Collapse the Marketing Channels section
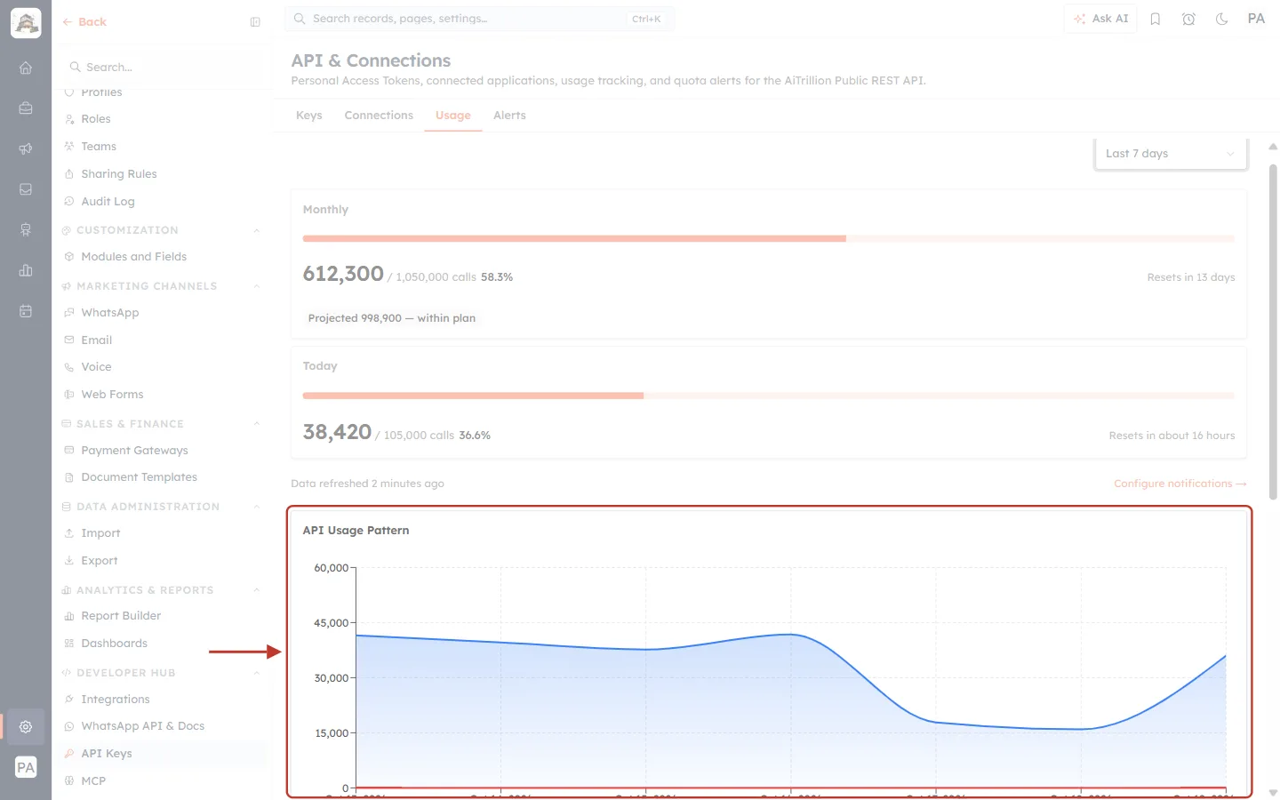 click(257, 286)
